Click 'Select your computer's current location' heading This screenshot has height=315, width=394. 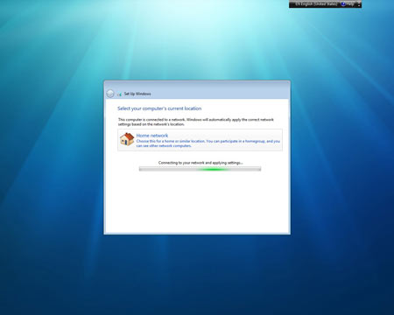coord(159,108)
